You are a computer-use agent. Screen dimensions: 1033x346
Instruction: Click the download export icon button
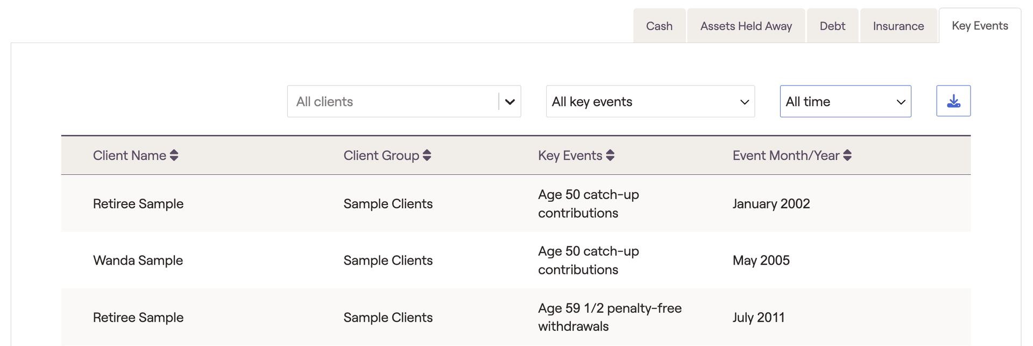pos(953,101)
